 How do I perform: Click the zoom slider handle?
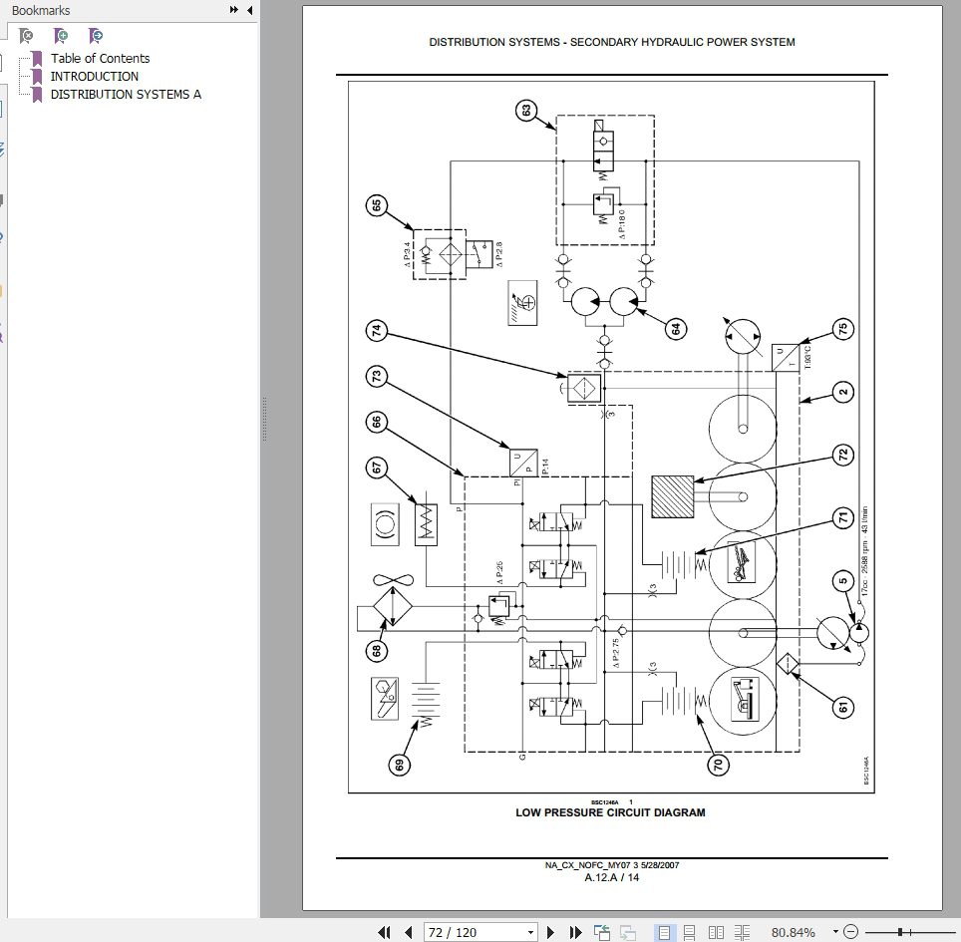pos(900,932)
